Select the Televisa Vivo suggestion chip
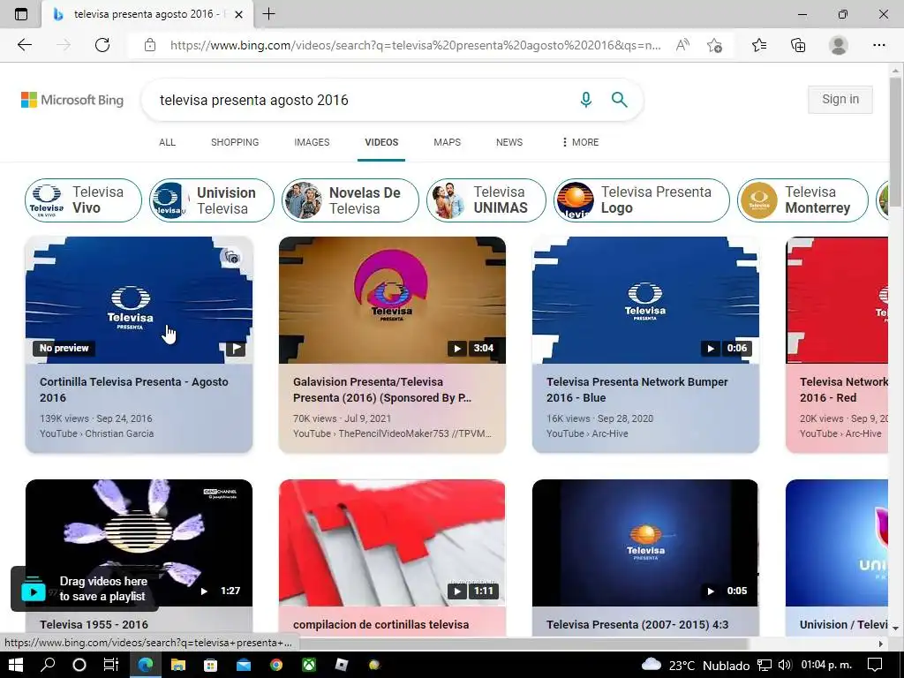The image size is (904, 678). [83, 200]
